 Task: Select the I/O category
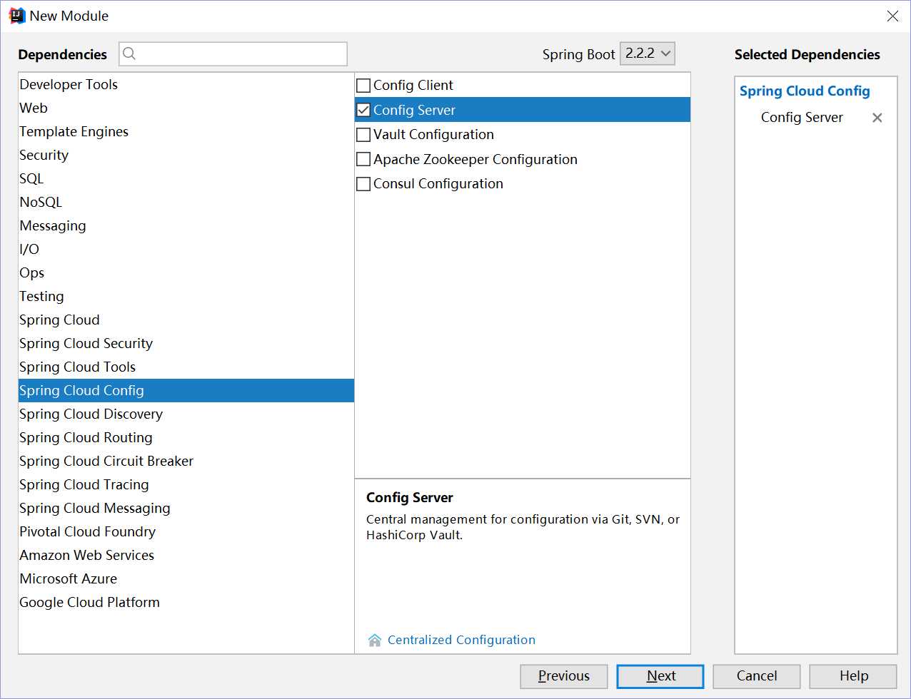[x=186, y=249]
